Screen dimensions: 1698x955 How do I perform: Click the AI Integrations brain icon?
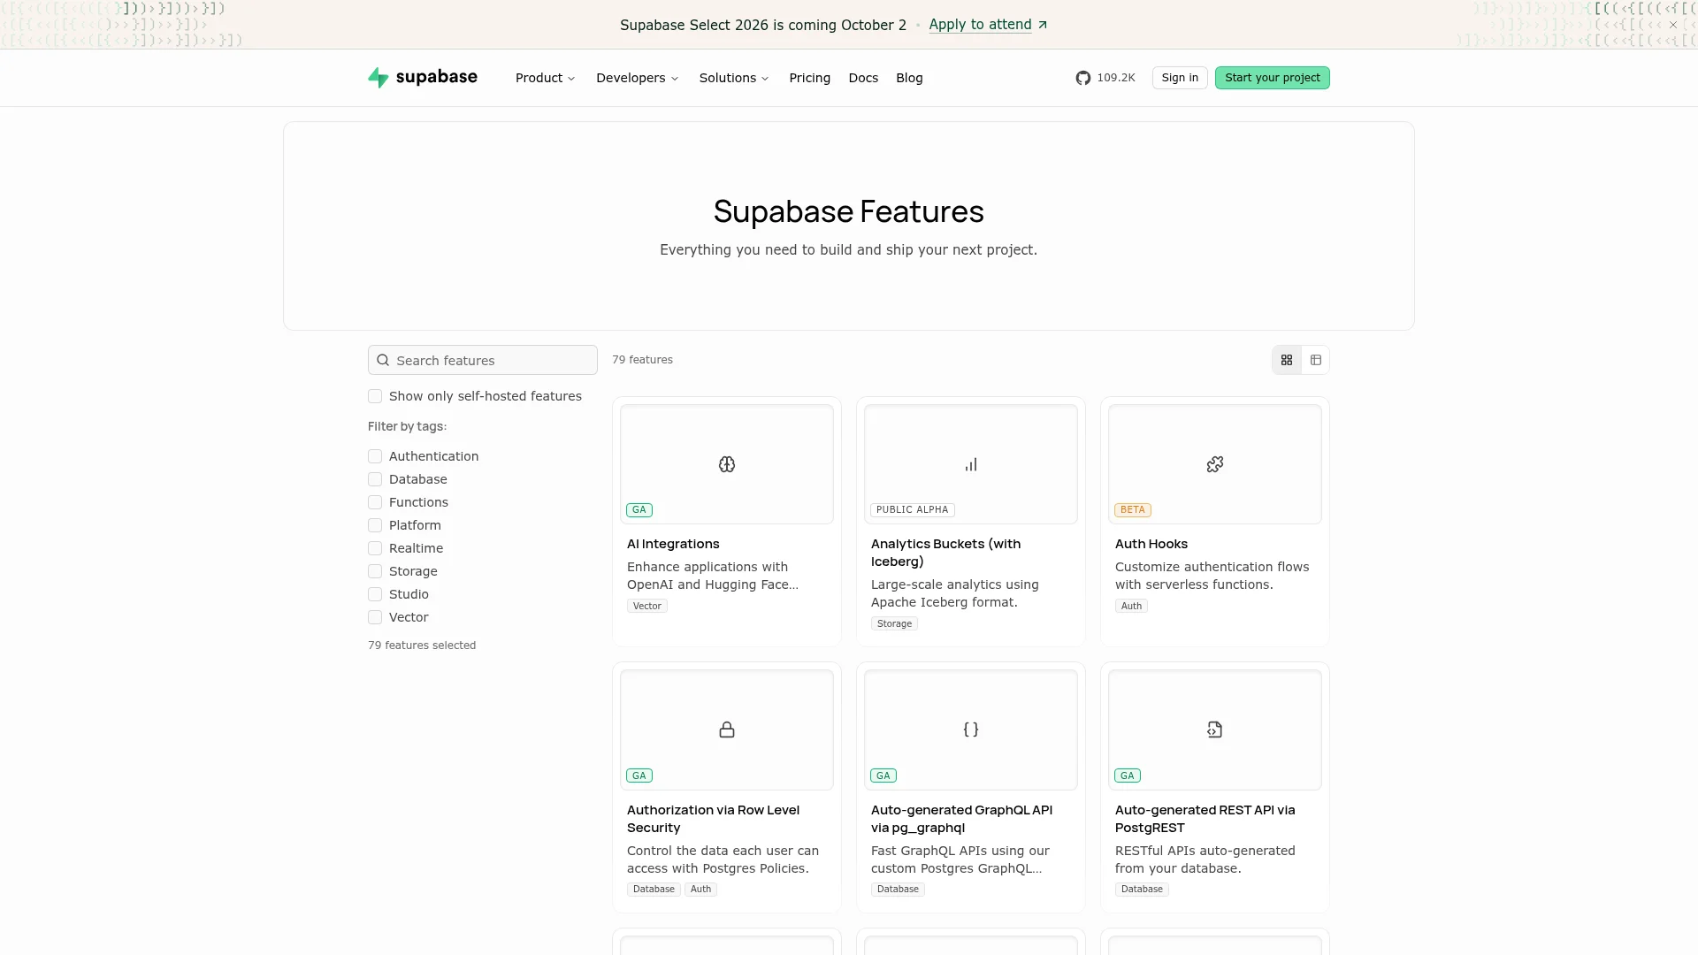[727, 464]
